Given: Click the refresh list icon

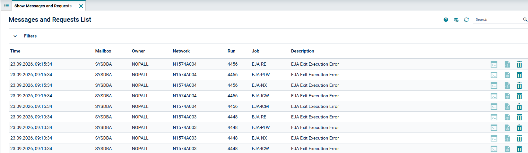Looking at the screenshot, I should (x=466, y=20).
